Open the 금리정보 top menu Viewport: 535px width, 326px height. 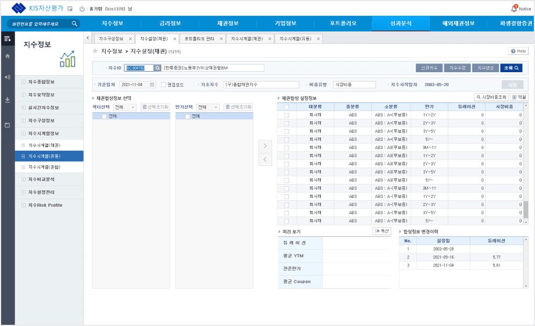click(170, 24)
